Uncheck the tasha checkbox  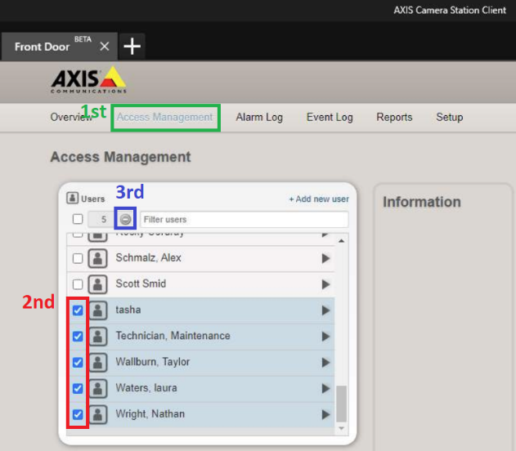(x=78, y=310)
